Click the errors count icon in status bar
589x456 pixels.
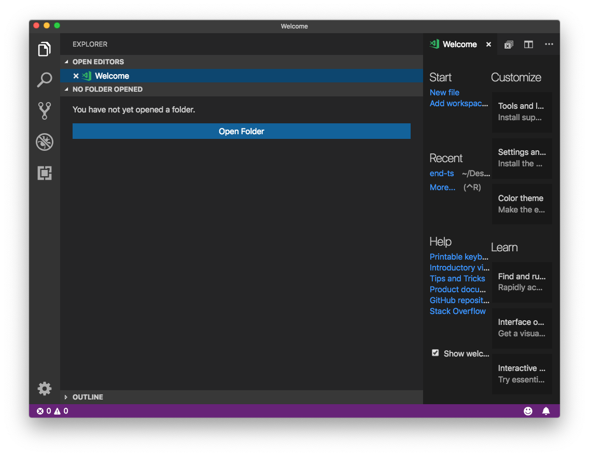click(40, 411)
